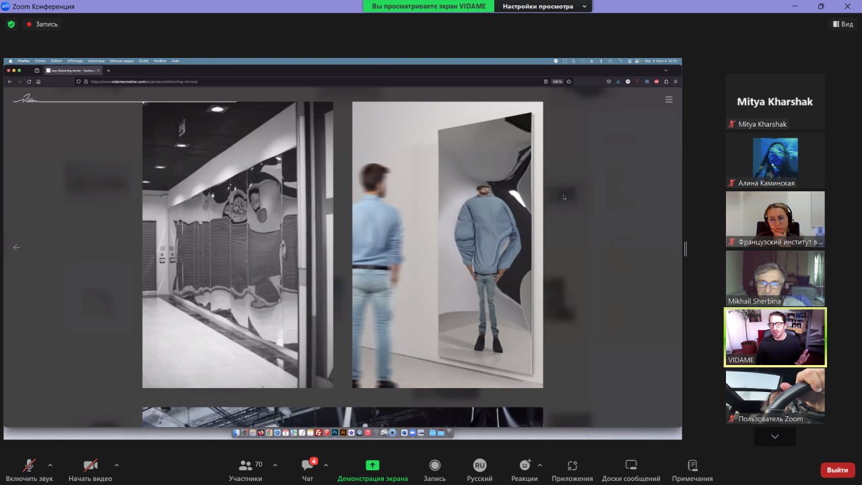This screenshot has height=485, width=862.
Task: Open Реакции reactions picker
Action: click(x=525, y=470)
